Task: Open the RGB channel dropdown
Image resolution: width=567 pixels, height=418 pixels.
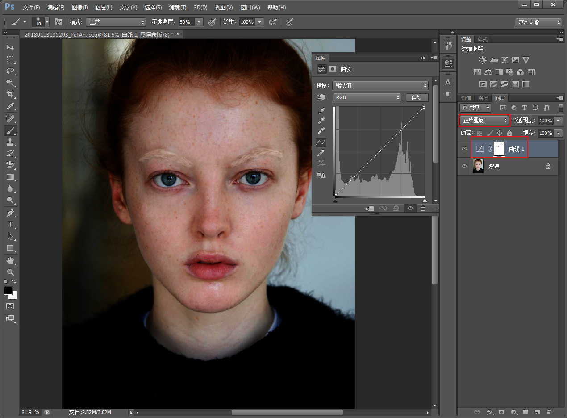Action: [x=367, y=97]
